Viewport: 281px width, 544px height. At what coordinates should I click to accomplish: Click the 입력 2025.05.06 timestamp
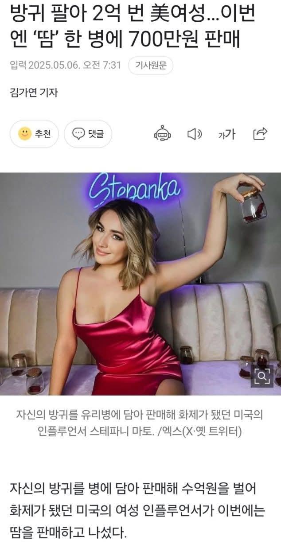click(x=65, y=66)
